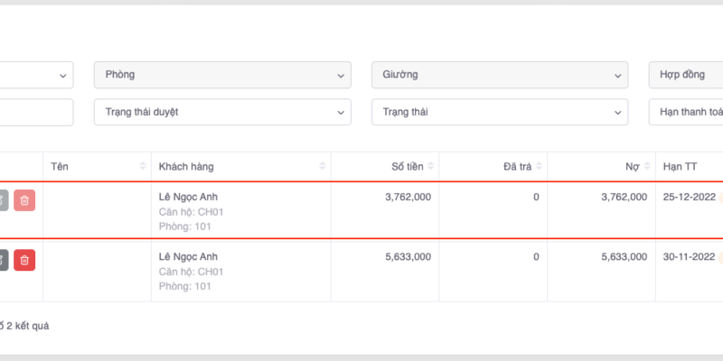Image resolution: width=723 pixels, height=361 pixels.
Task: Delete the 5,633,000 invoice via trash icon
Action: click(x=24, y=261)
